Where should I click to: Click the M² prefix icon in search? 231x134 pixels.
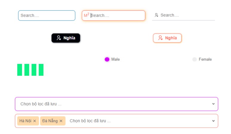point(86,15)
